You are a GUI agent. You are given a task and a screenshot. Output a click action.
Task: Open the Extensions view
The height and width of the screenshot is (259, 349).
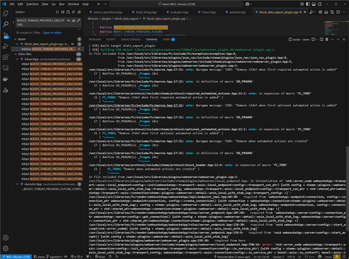[x=5, y=57]
